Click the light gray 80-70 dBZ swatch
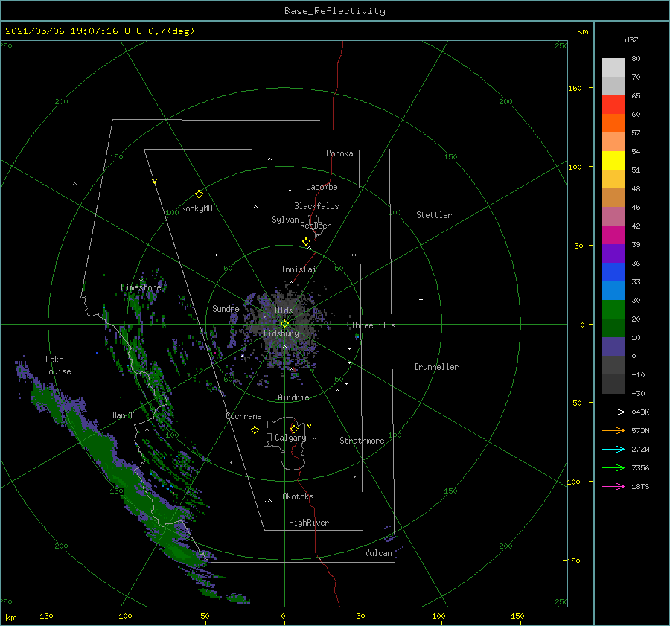 pos(613,68)
